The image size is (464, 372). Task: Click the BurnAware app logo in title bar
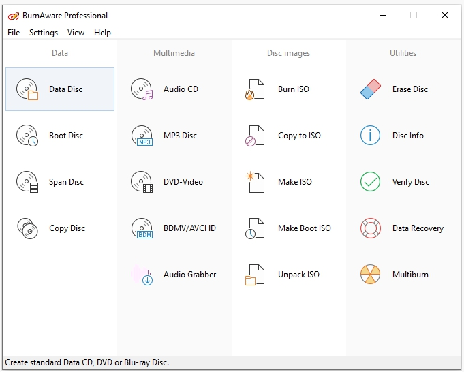pyautogui.click(x=14, y=16)
